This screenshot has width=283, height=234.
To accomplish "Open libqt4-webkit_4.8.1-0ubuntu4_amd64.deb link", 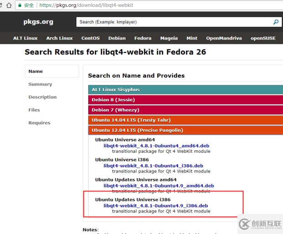I will pyautogui.click(x=156, y=146).
